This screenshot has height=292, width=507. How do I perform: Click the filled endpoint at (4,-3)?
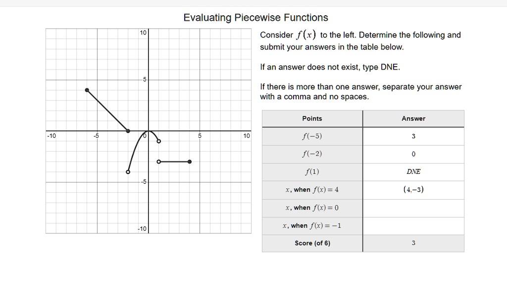189,161
